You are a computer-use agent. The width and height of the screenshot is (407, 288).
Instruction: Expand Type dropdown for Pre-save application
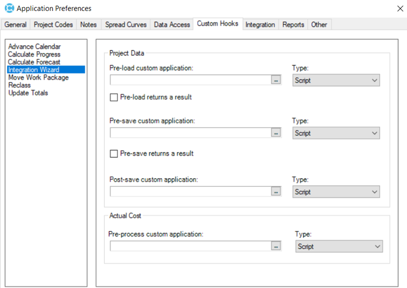coord(336,133)
